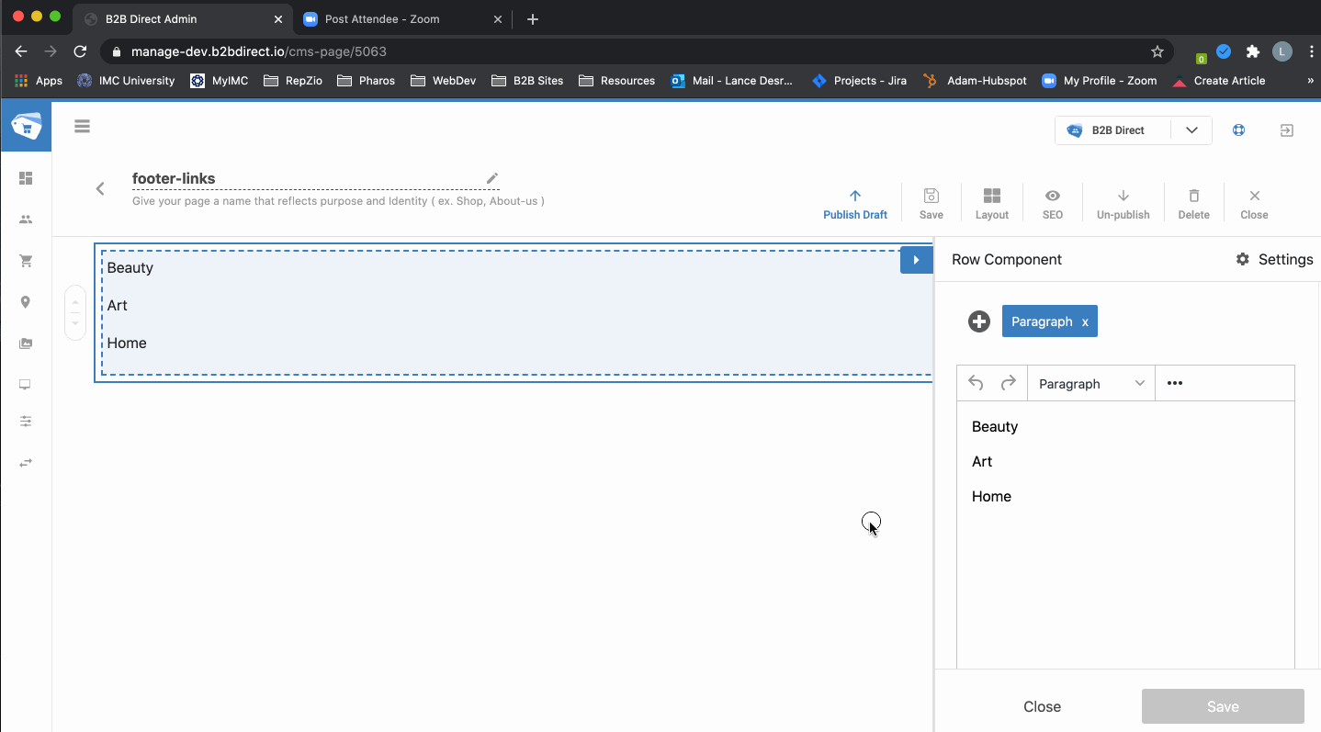Open the browser extensions puzzle icon
The height and width of the screenshot is (732, 1321).
point(1252,51)
